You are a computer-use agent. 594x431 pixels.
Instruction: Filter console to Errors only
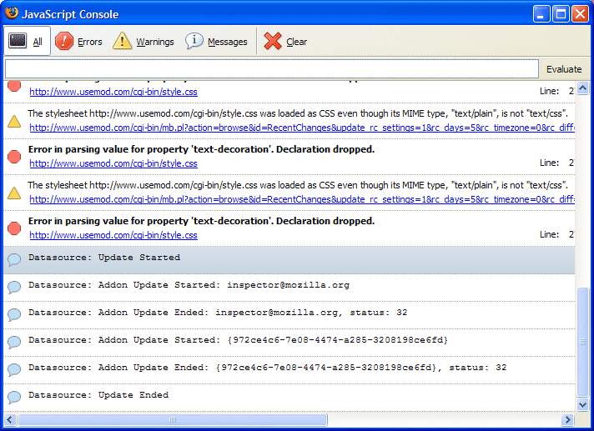coord(79,41)
